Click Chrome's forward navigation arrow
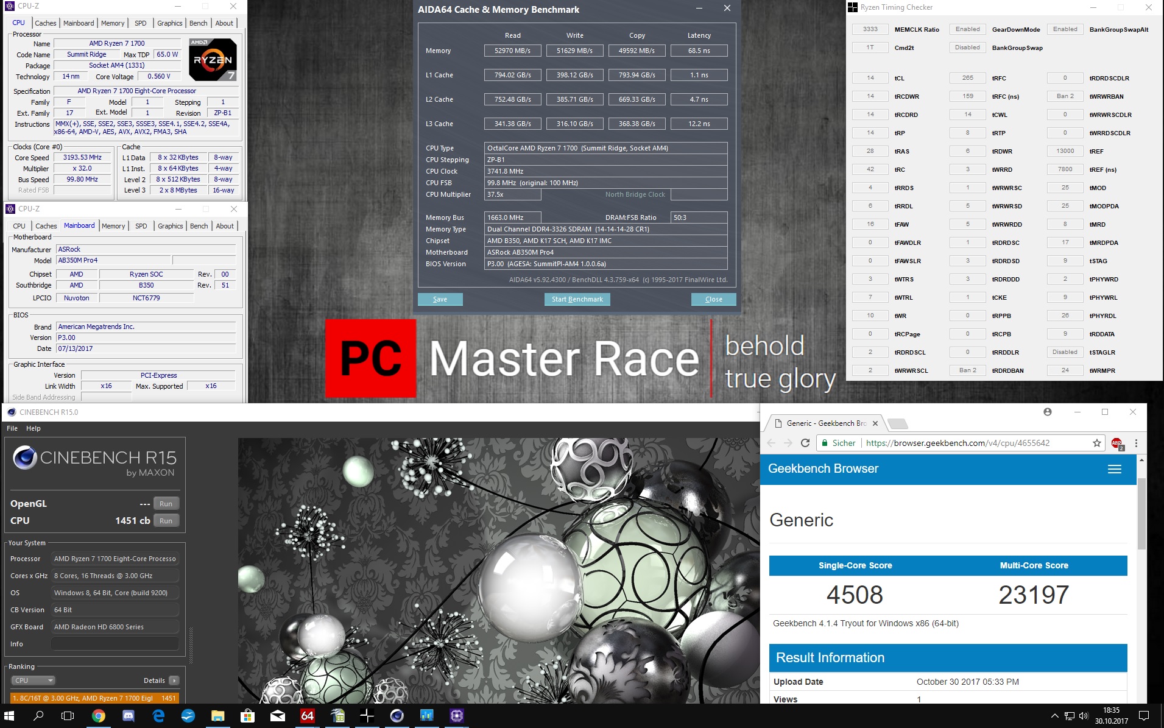 [788, 443]
